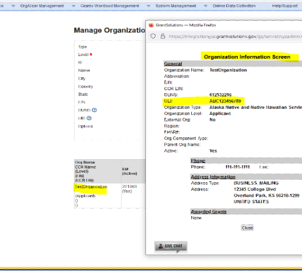The image size is (302, 271).
Task: Click the shield tracking protection icon
Action: tap(154, 36)
